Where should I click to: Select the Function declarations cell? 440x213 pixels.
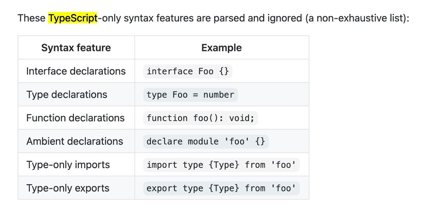tap(75, 118)
